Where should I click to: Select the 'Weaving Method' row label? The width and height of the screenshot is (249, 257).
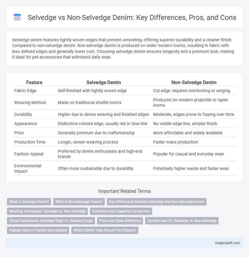(x=30, y=103)
